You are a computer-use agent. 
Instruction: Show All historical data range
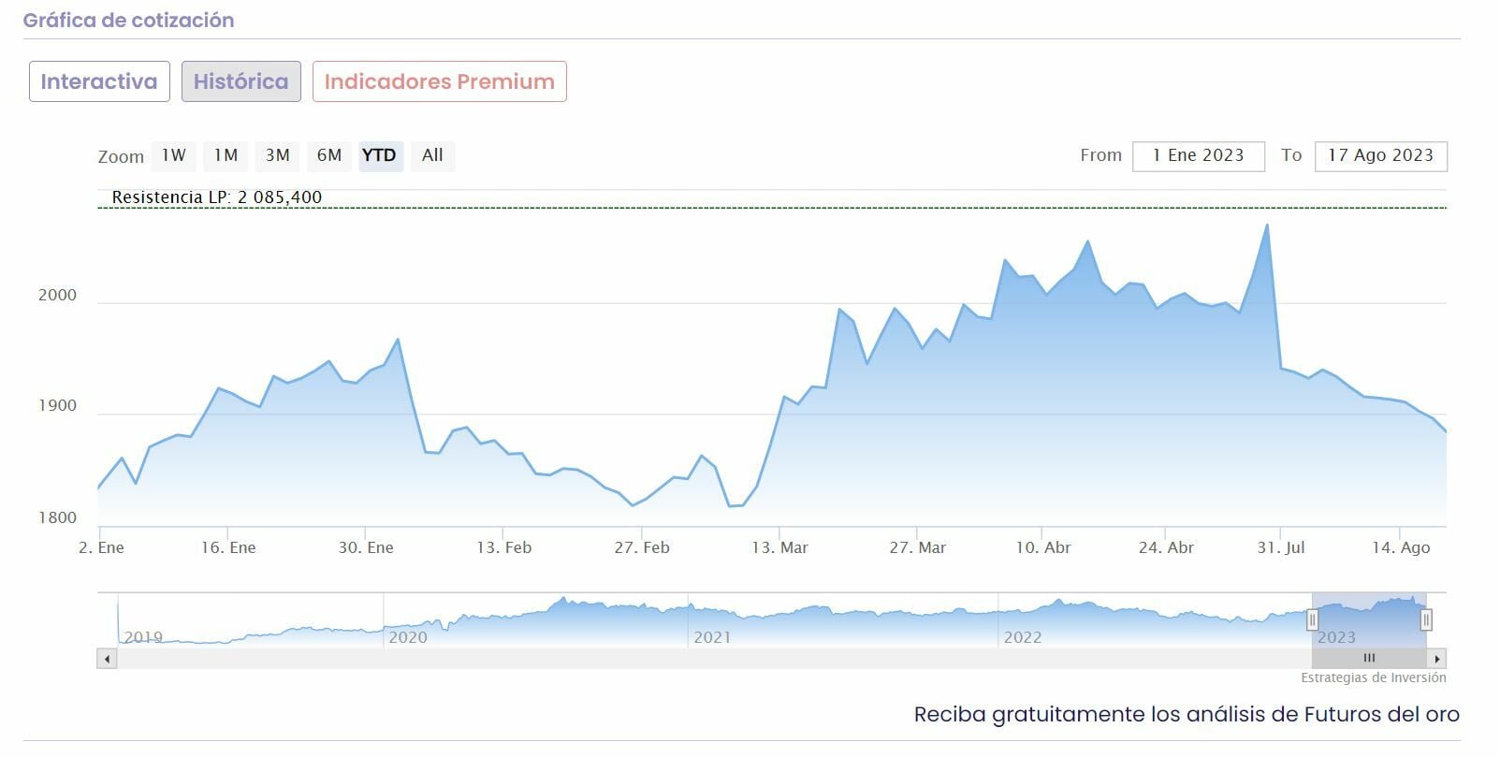(x=432, y=155)
